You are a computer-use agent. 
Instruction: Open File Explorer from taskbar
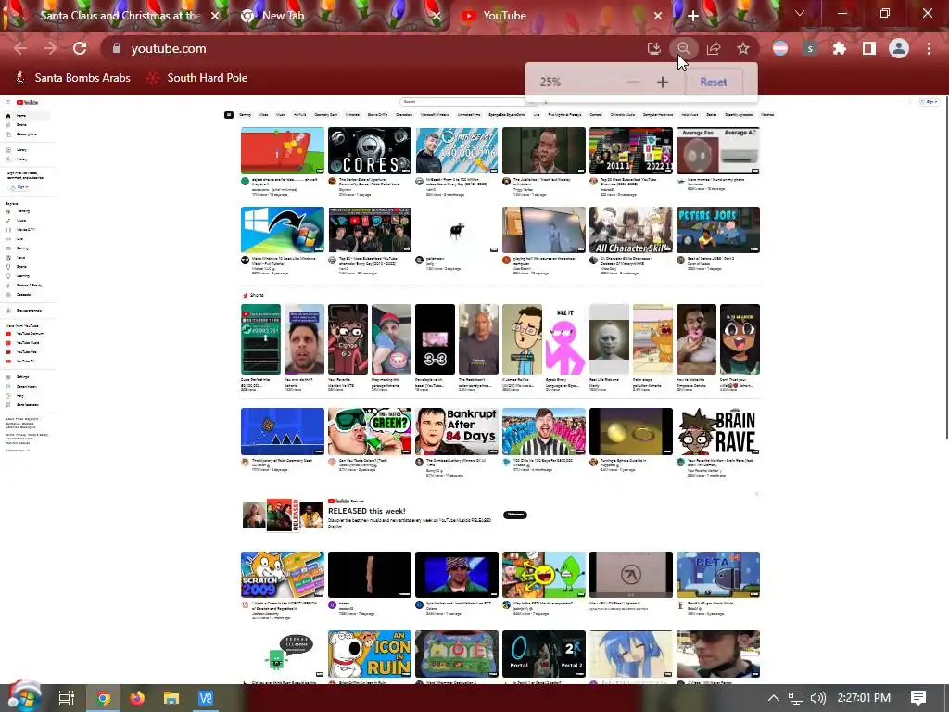coord(171,698)
